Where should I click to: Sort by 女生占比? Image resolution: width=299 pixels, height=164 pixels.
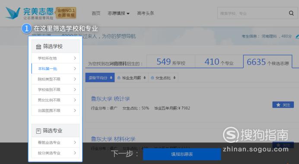pos(163,78)
